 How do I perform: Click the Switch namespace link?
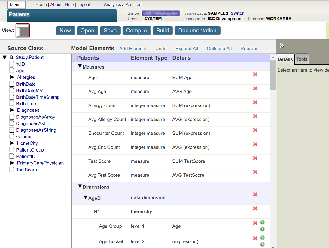point(238,13)
